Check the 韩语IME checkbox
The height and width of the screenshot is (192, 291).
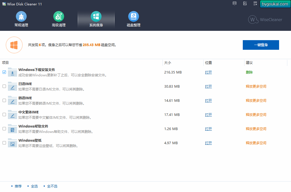tap(4, 100)
